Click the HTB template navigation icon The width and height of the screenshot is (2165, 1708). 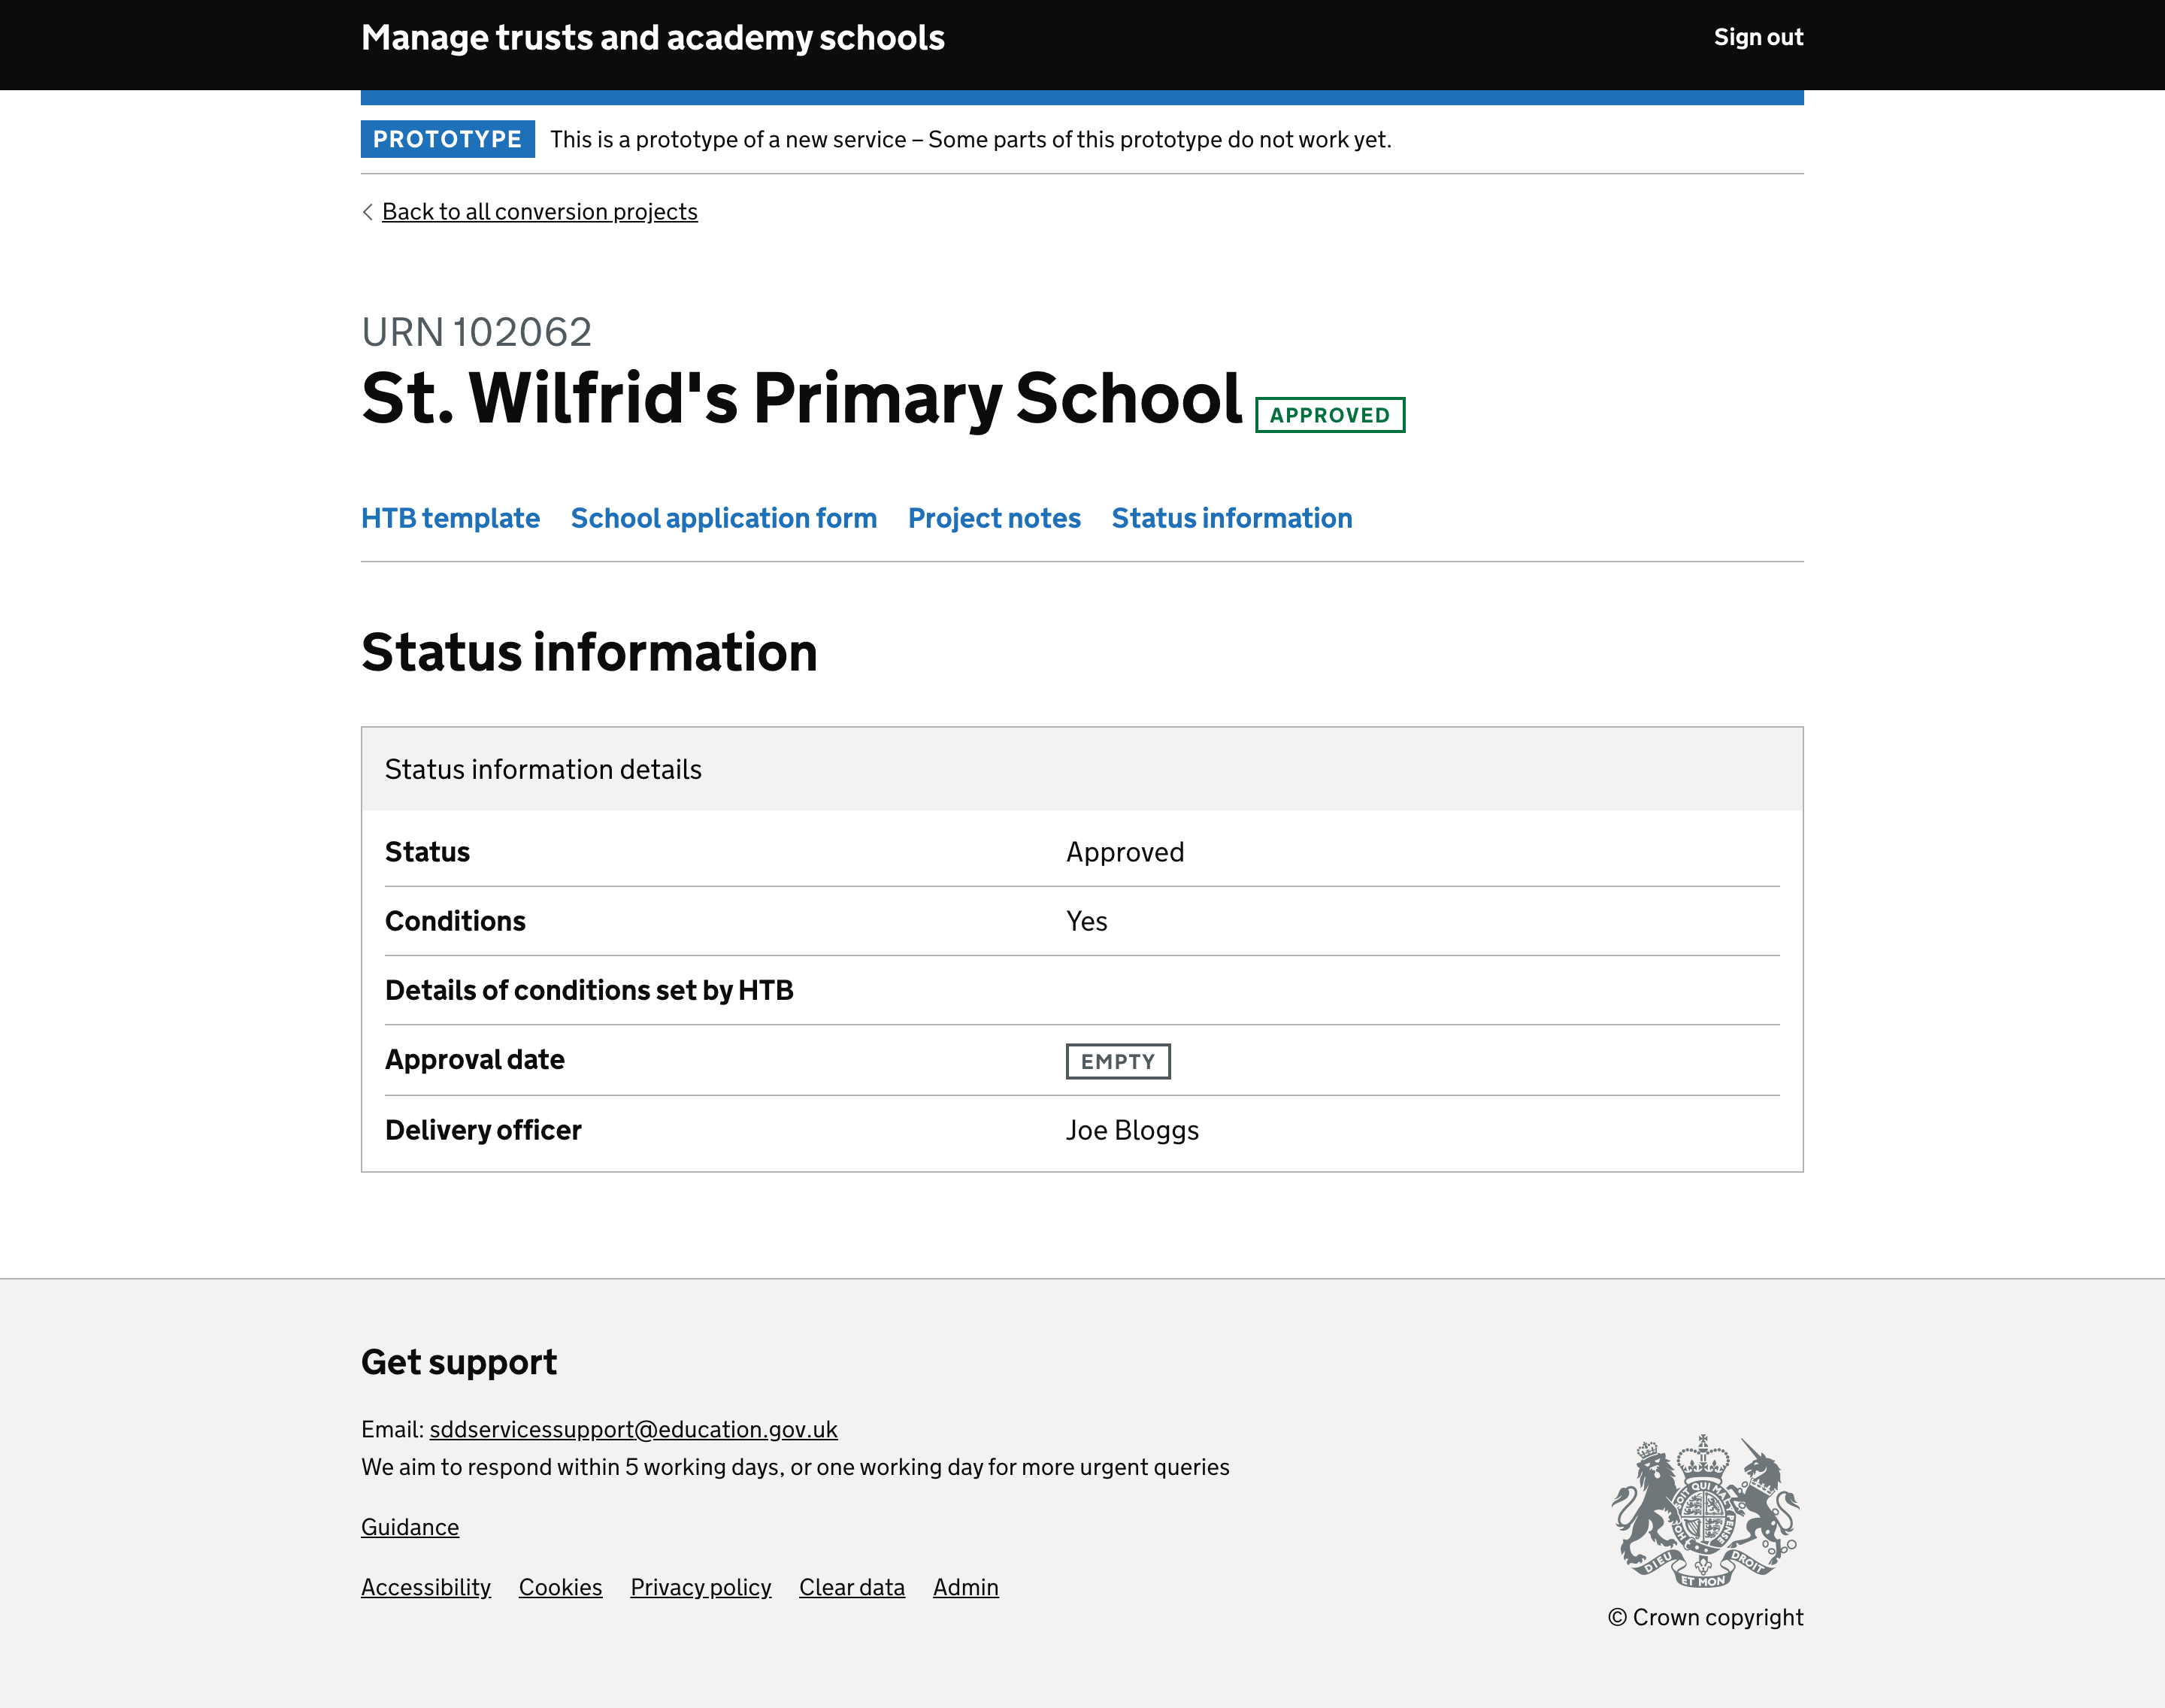450,516
